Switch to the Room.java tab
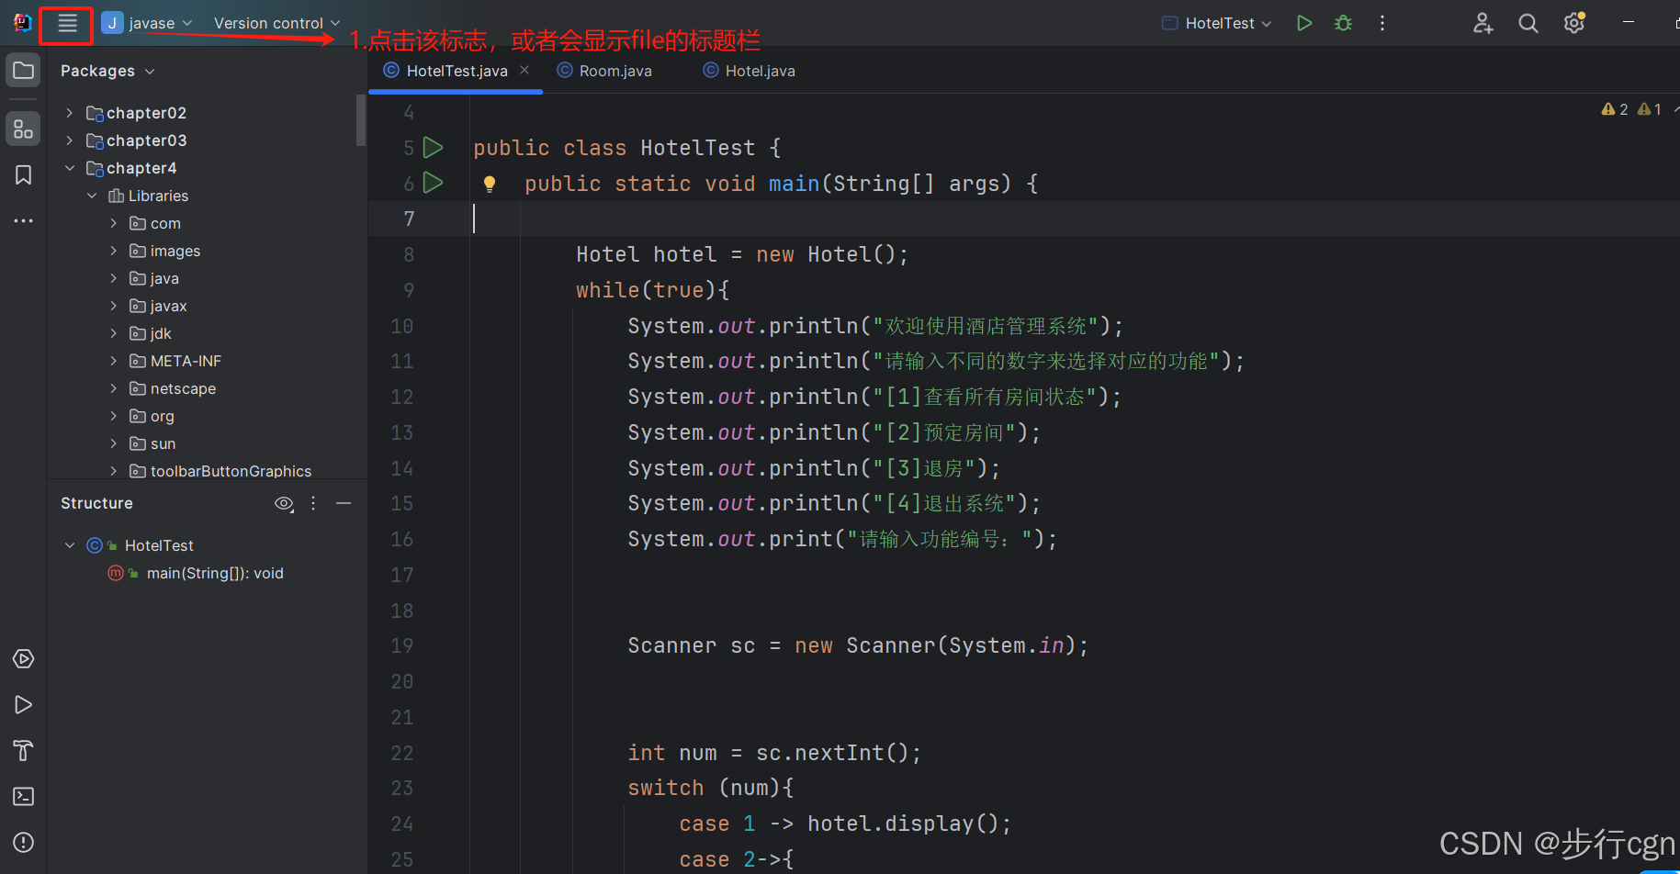Image resolution: width=1680 pixels, height=874 pixels. (x=604, y=71)
